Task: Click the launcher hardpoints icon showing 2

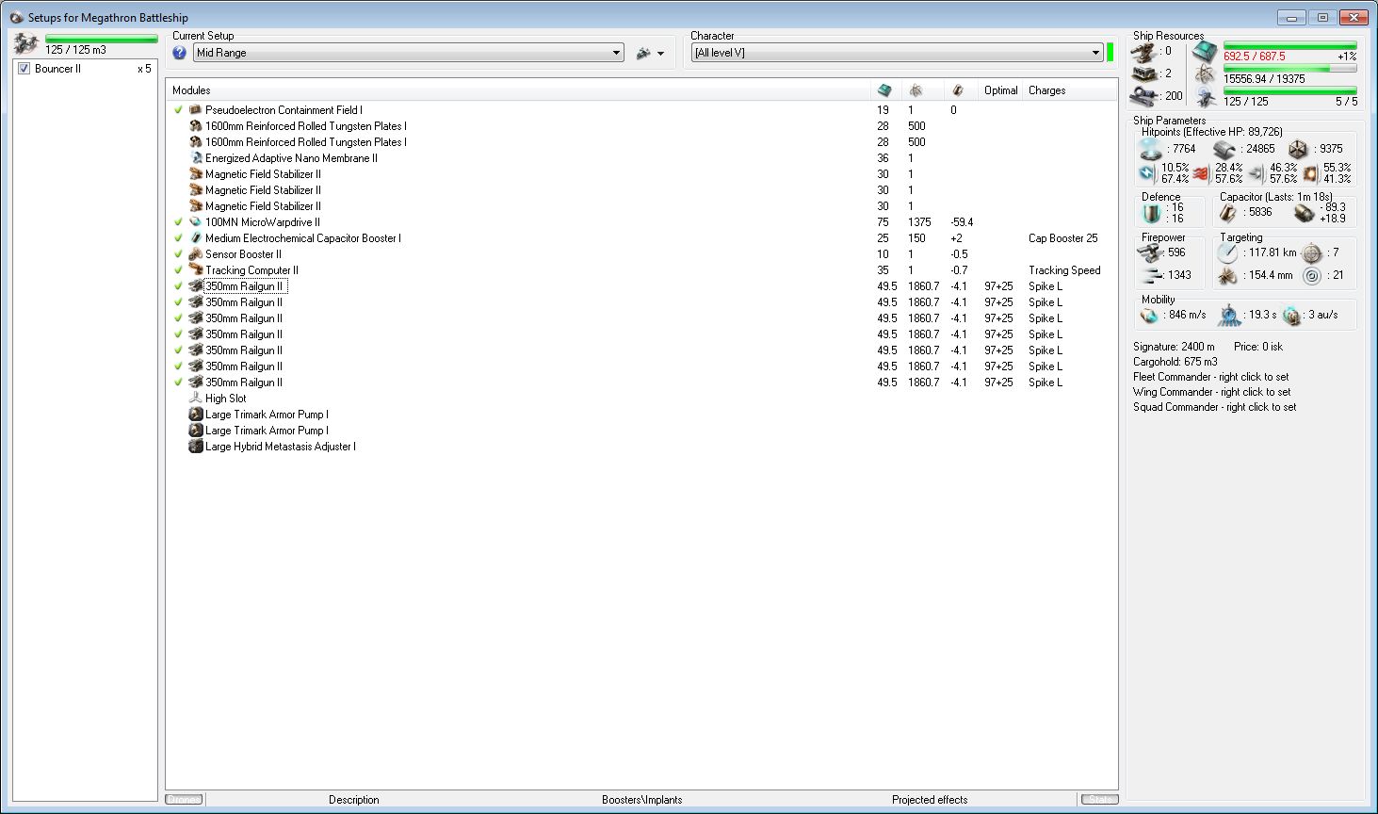Action: (1144, 73)
